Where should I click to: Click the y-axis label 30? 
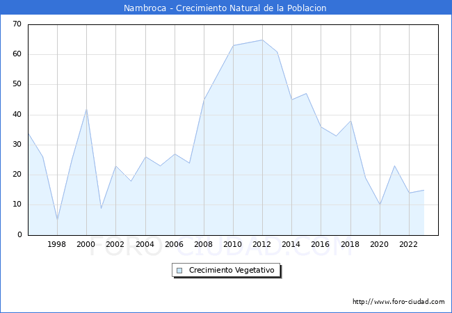17,145
